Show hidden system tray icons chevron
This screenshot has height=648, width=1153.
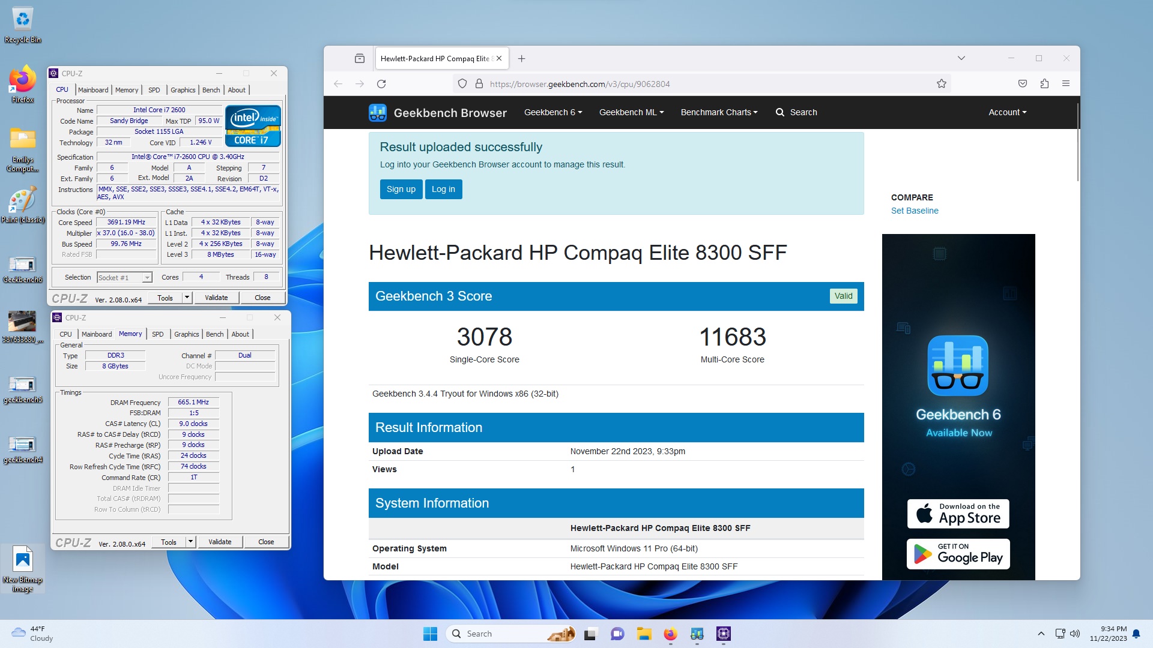(1041, 634)
